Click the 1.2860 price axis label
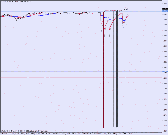 (165, 83)
